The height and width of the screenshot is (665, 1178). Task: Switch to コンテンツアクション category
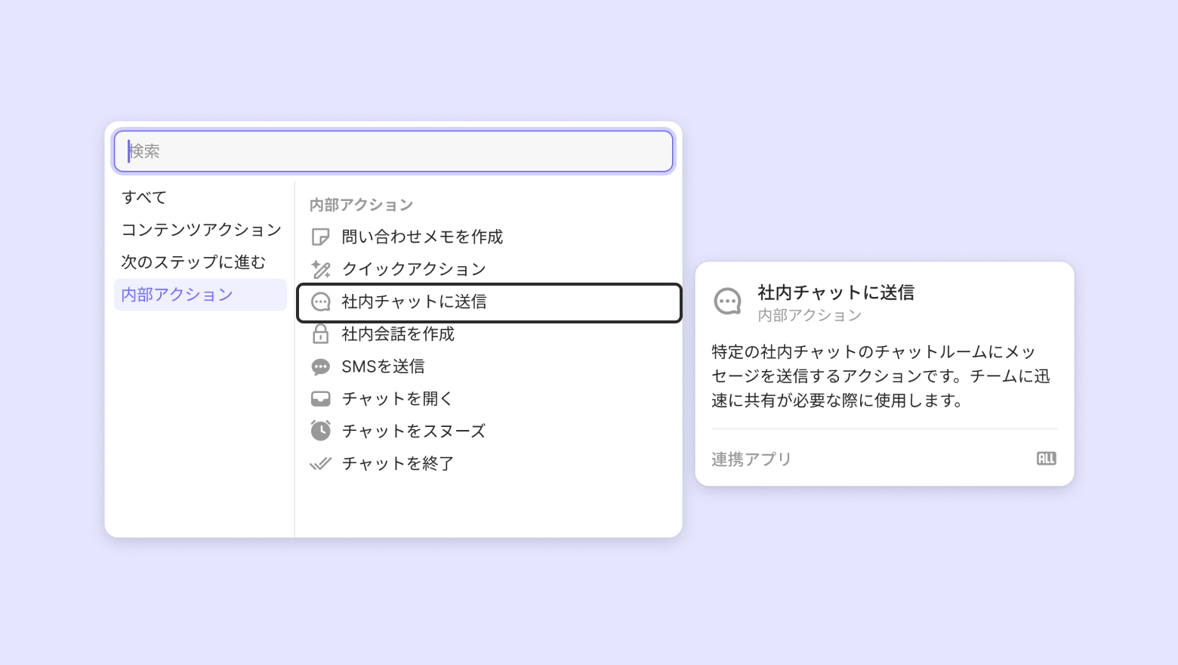[x=201, y=230]
